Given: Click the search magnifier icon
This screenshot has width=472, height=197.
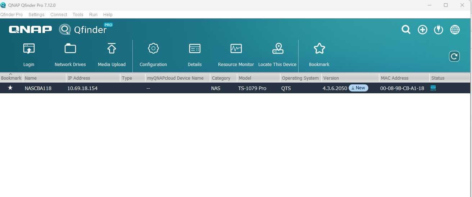Looking at the screenshot, I should pyautogui.click(x=406, y=30).
